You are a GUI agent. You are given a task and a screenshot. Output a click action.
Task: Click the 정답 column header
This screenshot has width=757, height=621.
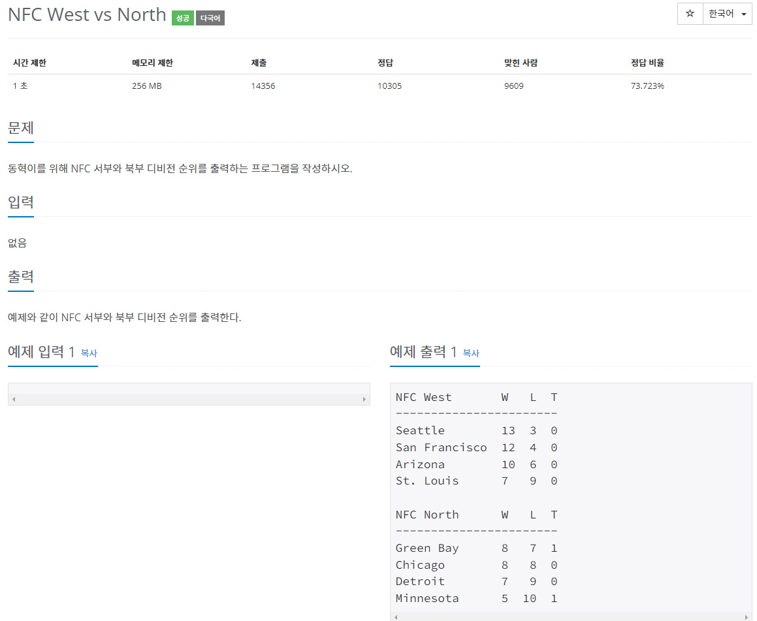tap(385, 63)
